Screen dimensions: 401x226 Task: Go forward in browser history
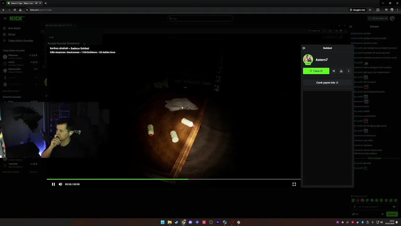9,10
